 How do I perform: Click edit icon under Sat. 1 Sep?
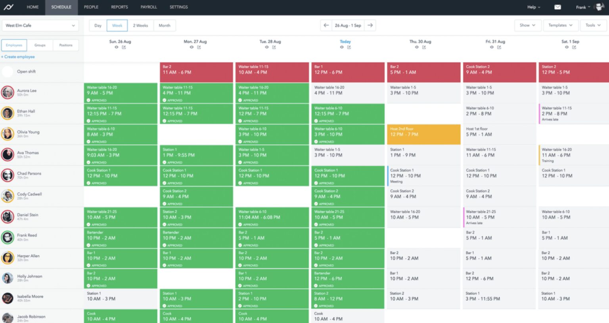tap(574, 47)
